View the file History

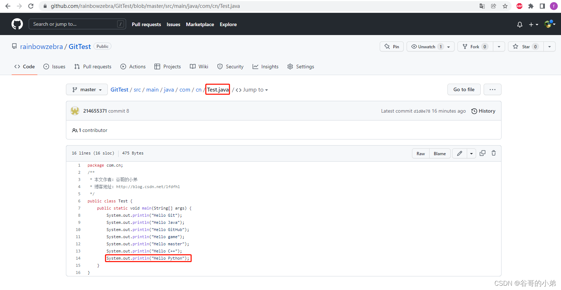click(x=483, y=111)
